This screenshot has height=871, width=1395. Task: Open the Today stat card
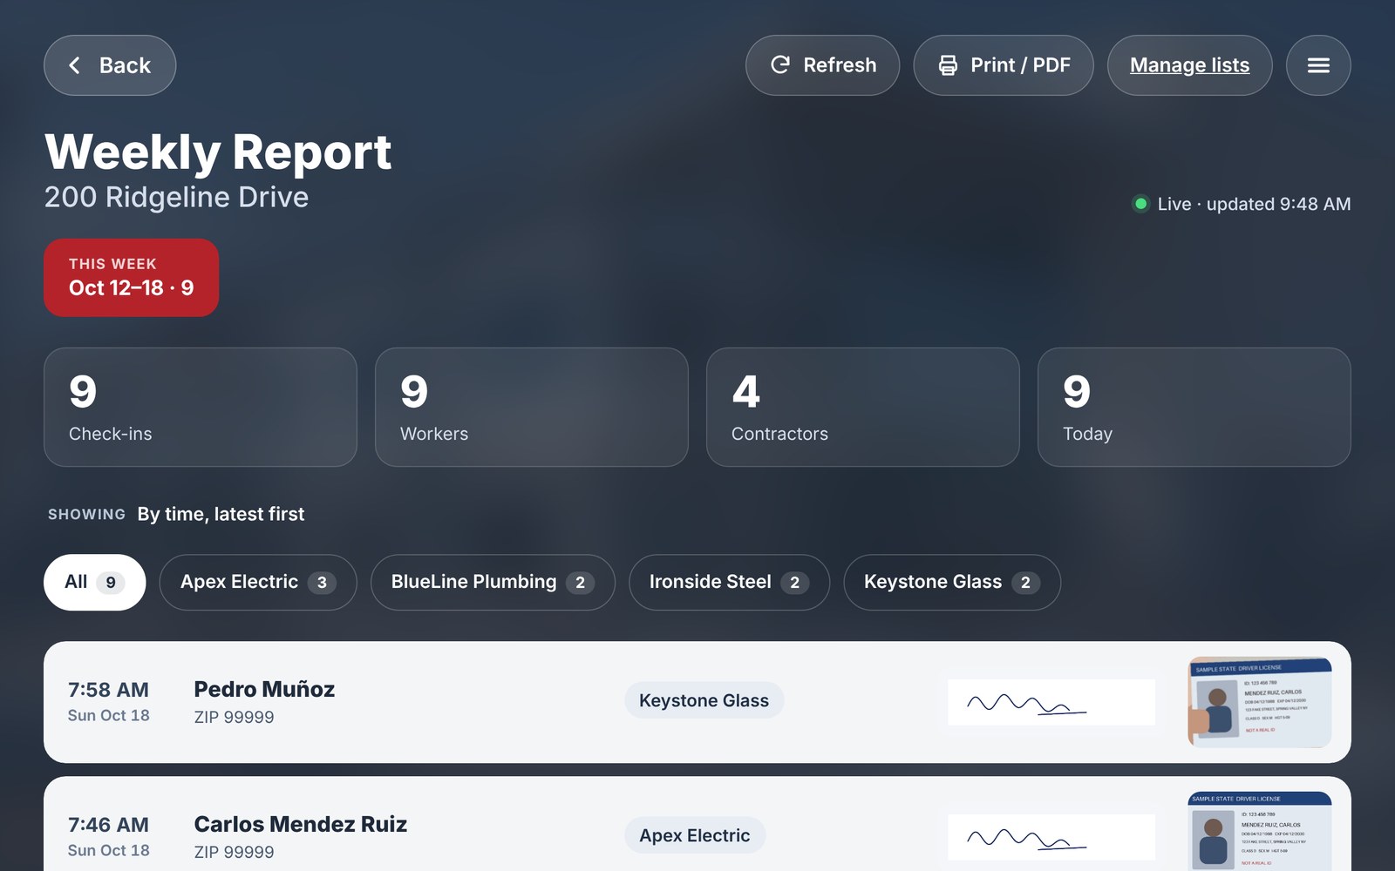point(1194,407)
